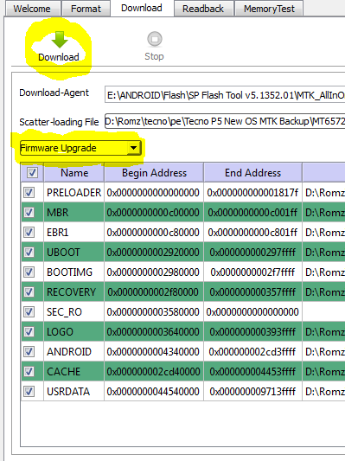Screen dimensions: 345x461
Task: Click end address 0x000000000357ffff of RECOVERY
Action: [252, 292]
